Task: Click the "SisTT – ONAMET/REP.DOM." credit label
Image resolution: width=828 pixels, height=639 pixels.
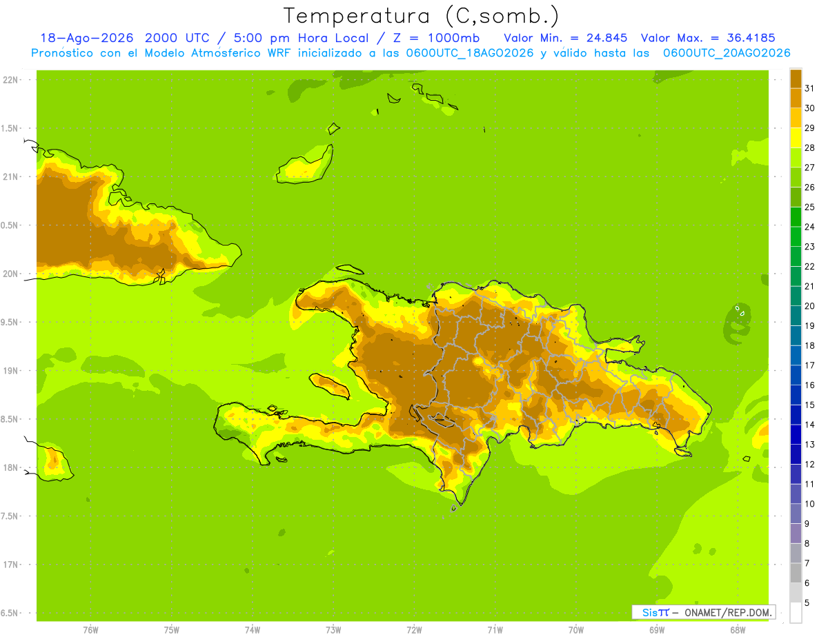Action: 703,612
